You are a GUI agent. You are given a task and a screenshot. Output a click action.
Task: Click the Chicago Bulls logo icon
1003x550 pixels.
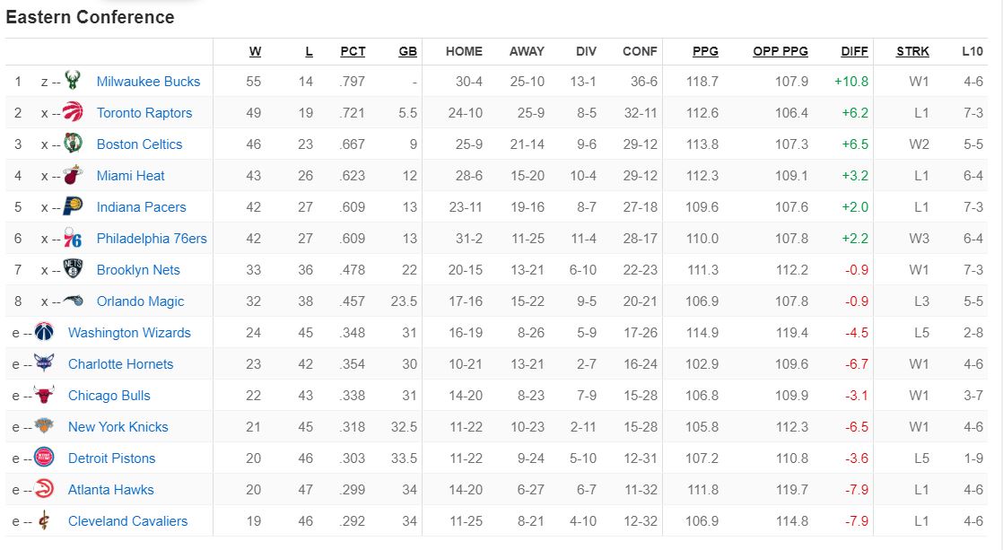pos(44,395)
